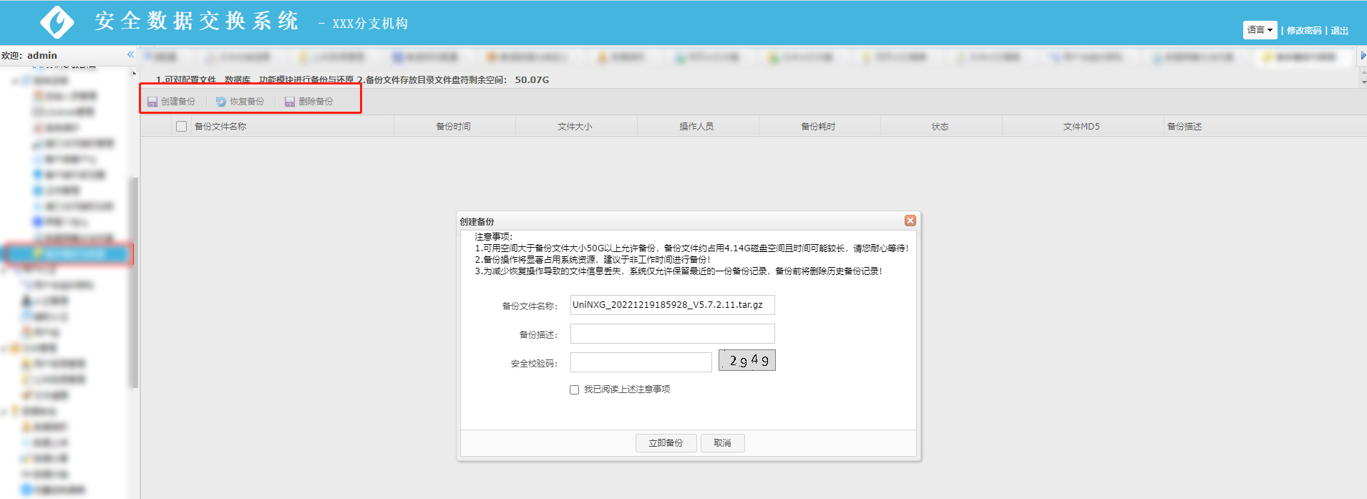Click the 删除备份 delete icon
This screenshot has width=1367, height=499.
[290, 102]
